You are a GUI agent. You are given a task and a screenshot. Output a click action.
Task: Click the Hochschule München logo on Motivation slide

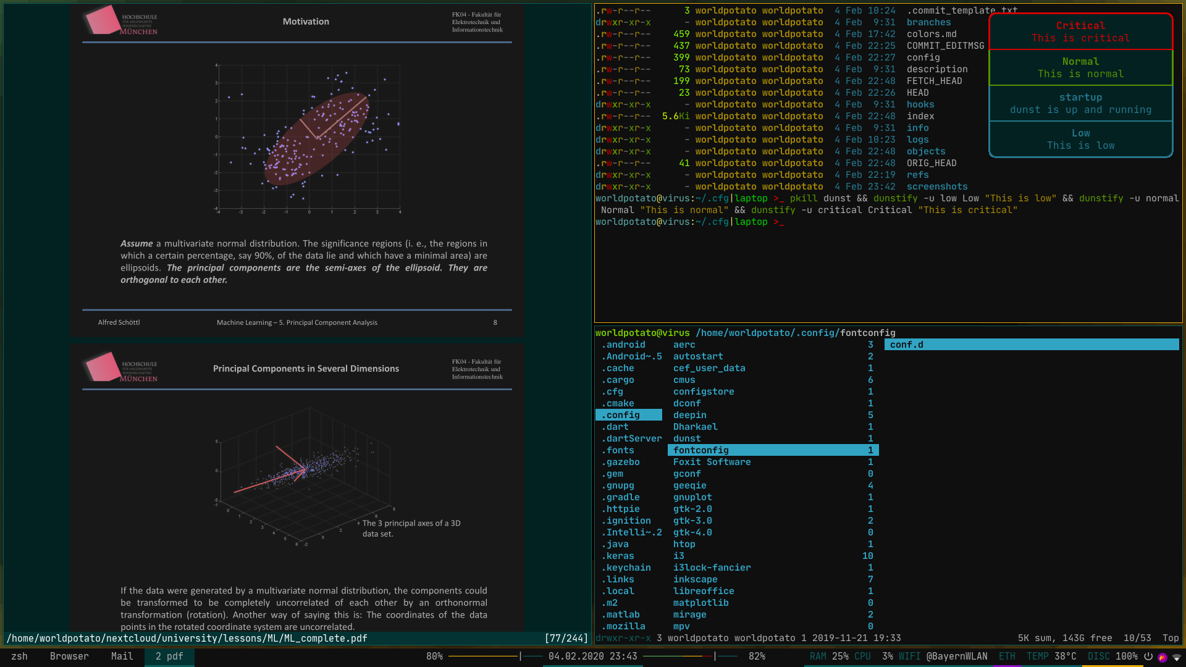(x=122, y=21)
